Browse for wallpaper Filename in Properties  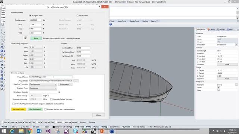coord(236,85)
